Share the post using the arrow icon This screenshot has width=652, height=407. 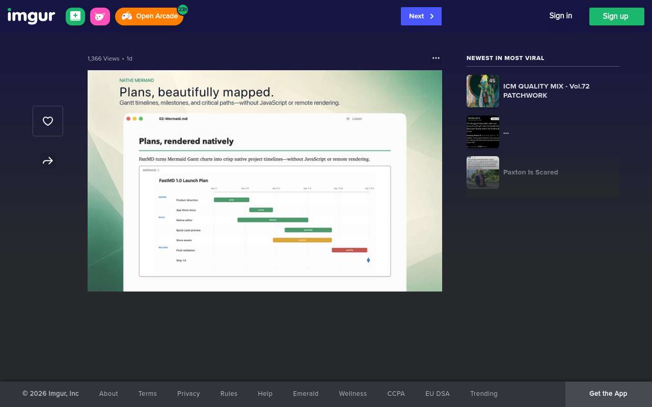(48, 161)
